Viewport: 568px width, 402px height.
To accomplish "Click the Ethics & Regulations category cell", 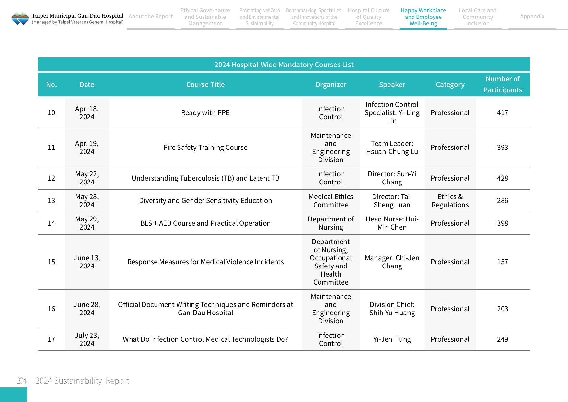I will pyautogui.click(x=450, y=200).
